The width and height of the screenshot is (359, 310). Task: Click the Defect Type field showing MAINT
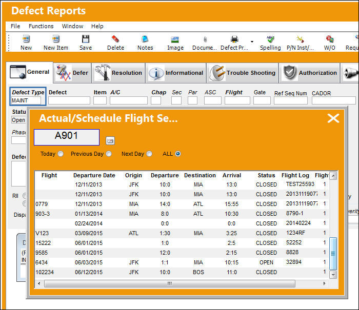click(x=26, y=100)
